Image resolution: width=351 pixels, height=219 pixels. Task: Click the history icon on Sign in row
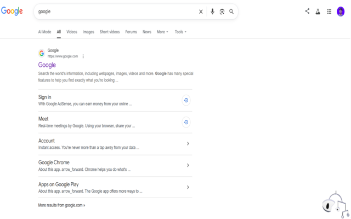pyautogui.click(x=186, y=100)
